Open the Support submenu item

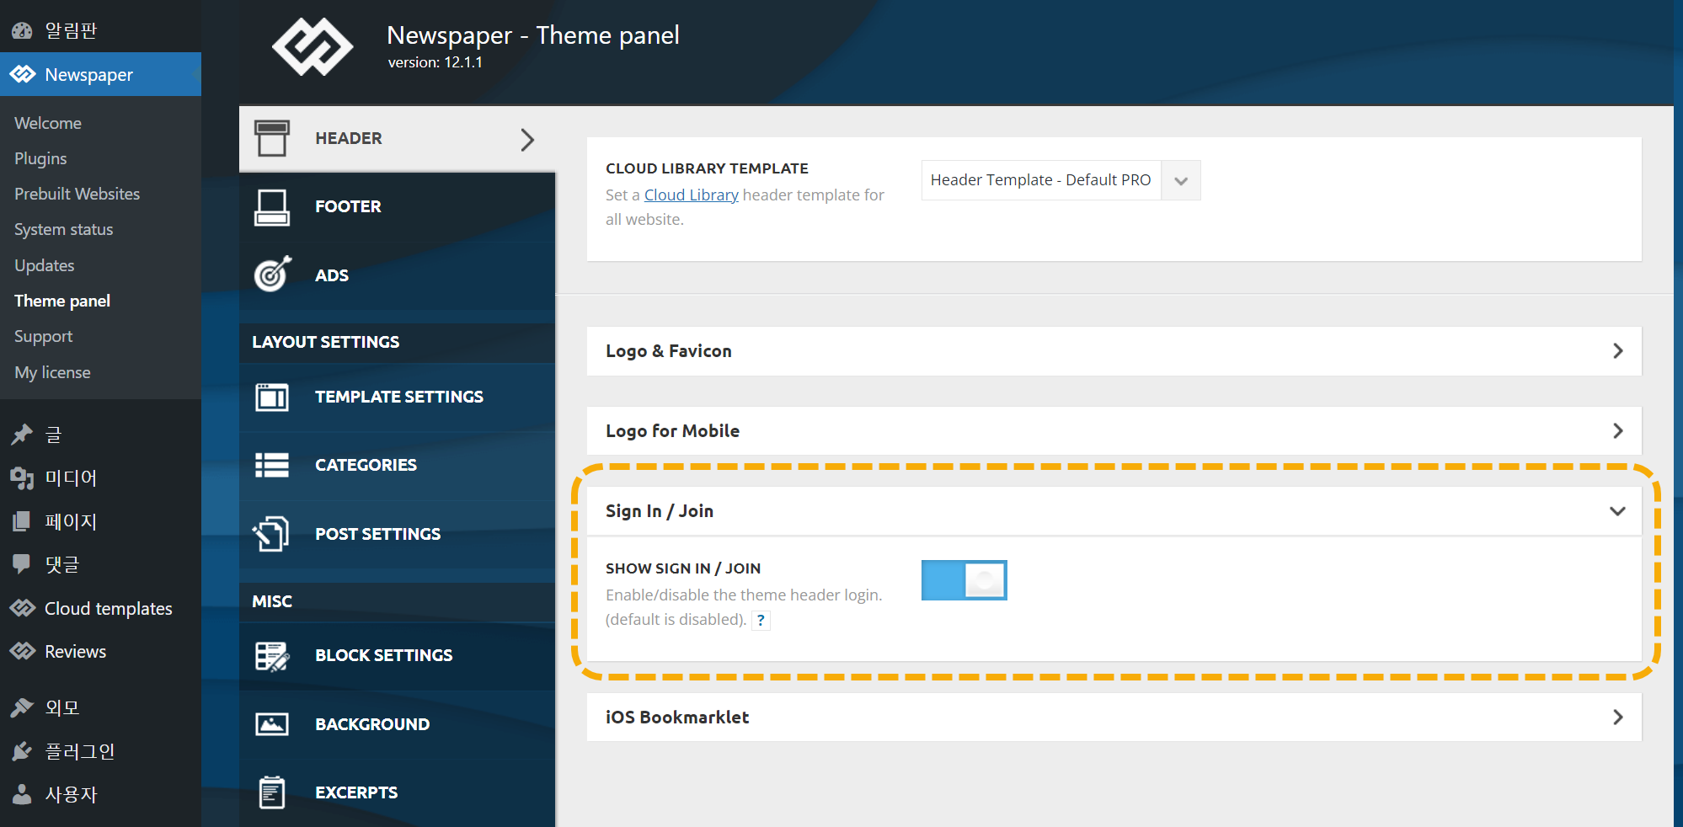click(44, 336)
